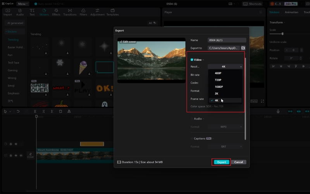
Task: Click the Split clip tool
Action: (x=35, y=111)
